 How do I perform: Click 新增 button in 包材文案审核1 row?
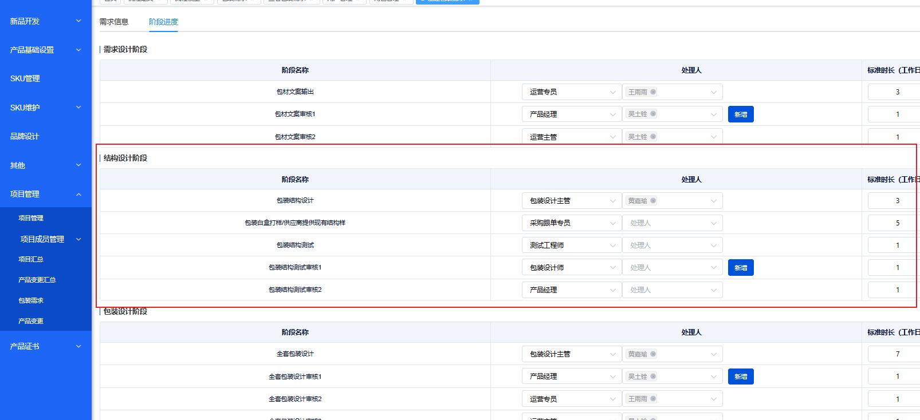click(741, 114)
